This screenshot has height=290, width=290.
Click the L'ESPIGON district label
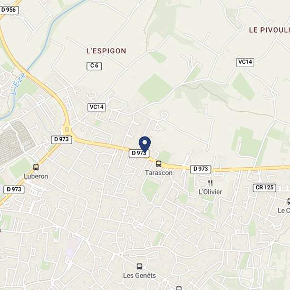point(107,51)
